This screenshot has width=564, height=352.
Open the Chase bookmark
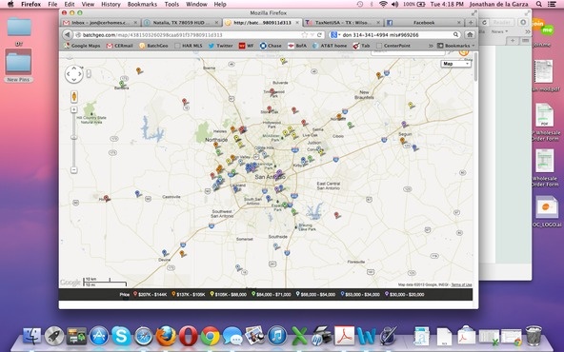(271, 46)
